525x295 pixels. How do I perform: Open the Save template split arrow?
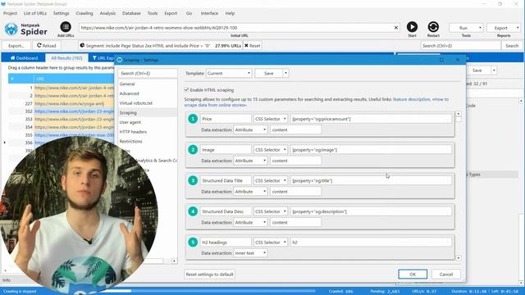(x=285, y=73)
